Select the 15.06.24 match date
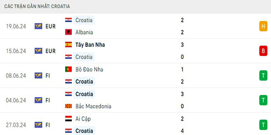Image resolution: width=271 pixels, height=135 pixels. (x=16, y=51)
